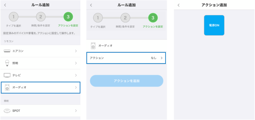Tap step 3 green circle in middle screen
255x120 pixels.
(153, 18)
